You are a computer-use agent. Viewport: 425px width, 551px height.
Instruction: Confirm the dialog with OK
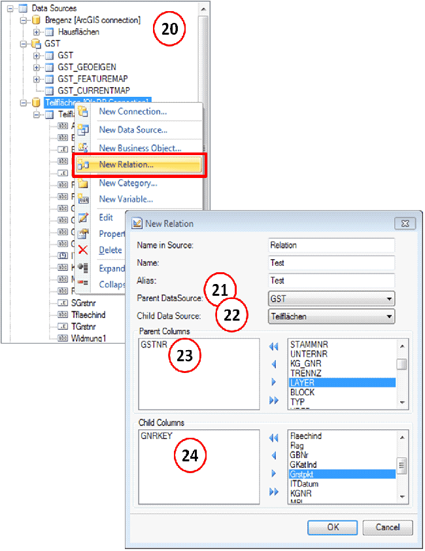(x=333, y=527)
